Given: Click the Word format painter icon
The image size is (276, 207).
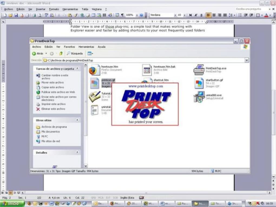Looking at the screenshot, I should click(76, 15).
